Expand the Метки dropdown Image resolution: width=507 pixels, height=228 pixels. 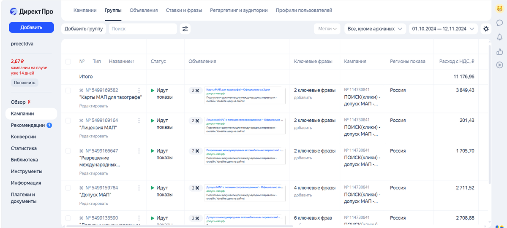click(x=327, y=29)
